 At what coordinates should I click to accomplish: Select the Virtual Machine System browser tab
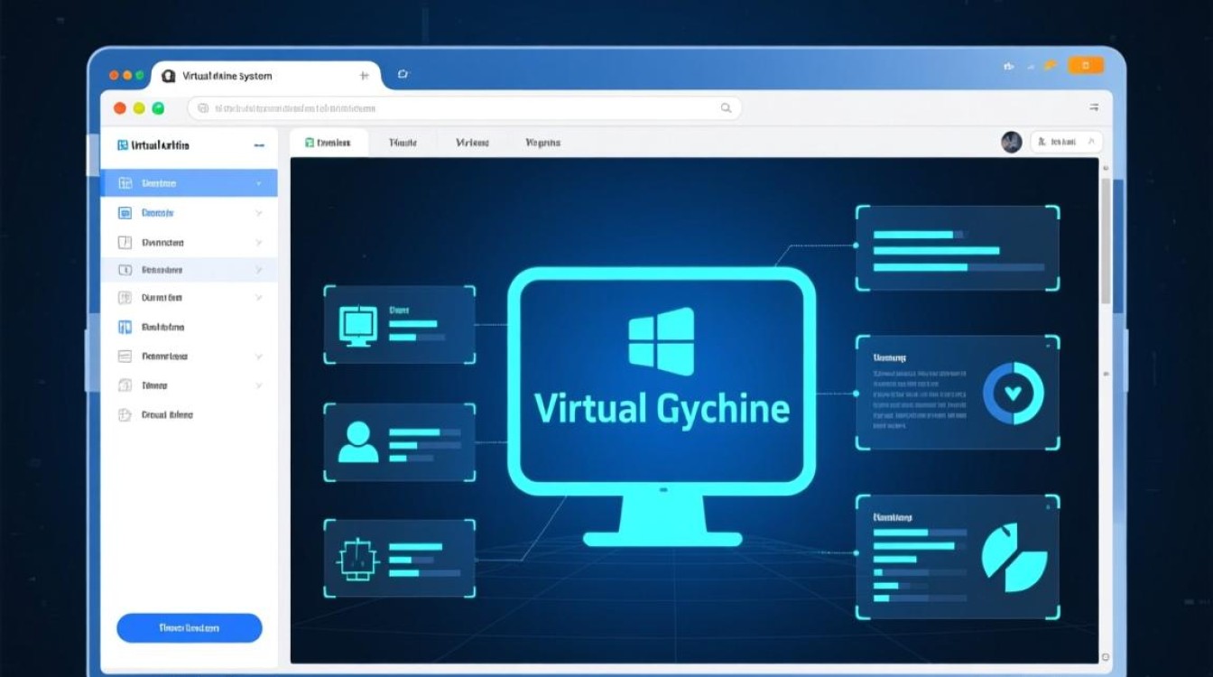click(x=227, y=77)
